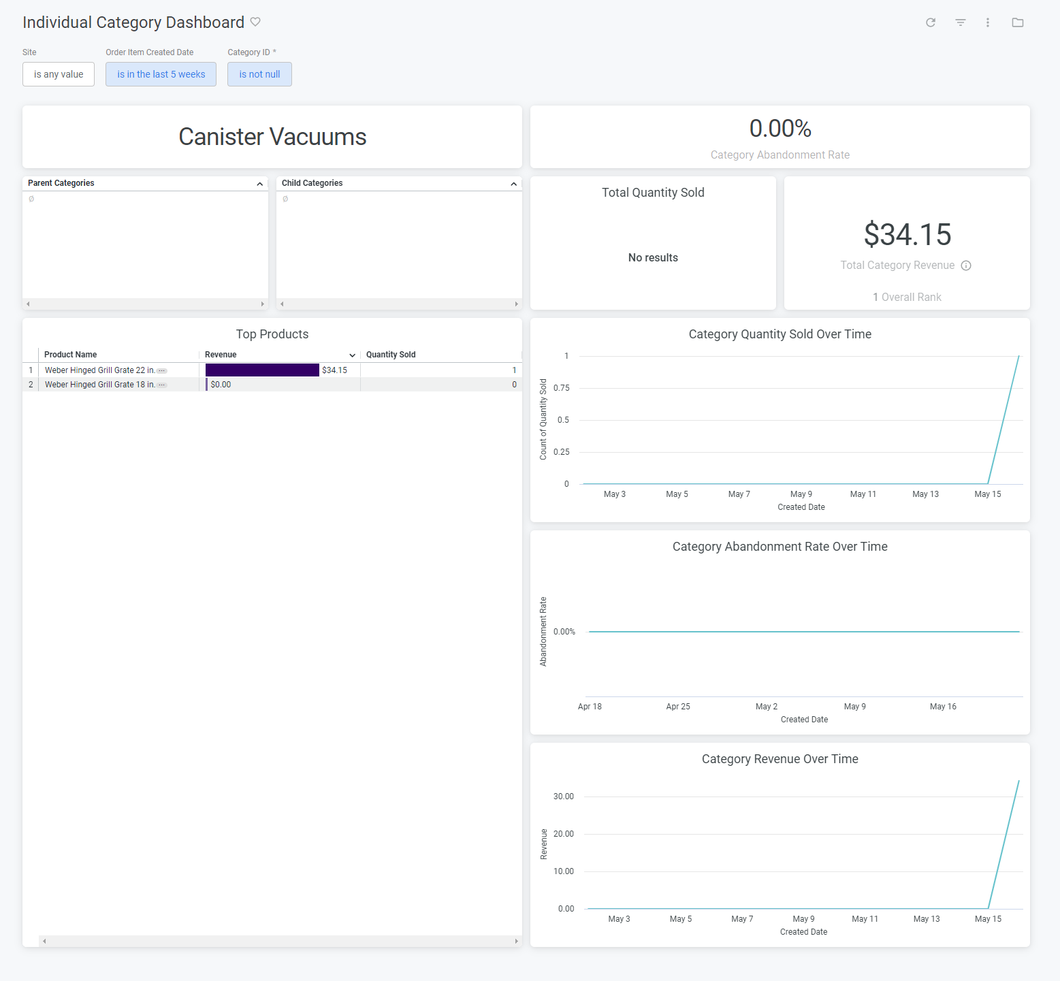This screenshot has height=981, width=1060.
Task: Click the Individual Category Dashboard title
Action: [x=133, y=22]
